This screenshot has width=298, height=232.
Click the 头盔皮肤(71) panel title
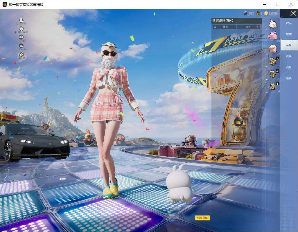click(x=221, y=21)
